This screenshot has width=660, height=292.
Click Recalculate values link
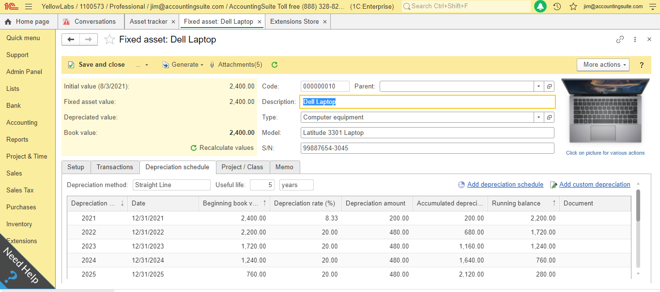coord(222,148)
